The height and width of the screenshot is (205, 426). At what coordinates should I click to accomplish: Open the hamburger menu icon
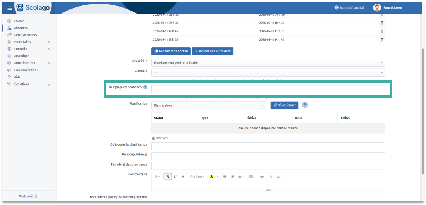[x=9, y=8]
